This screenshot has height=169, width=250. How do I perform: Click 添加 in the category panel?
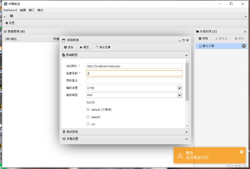(203, 38)
